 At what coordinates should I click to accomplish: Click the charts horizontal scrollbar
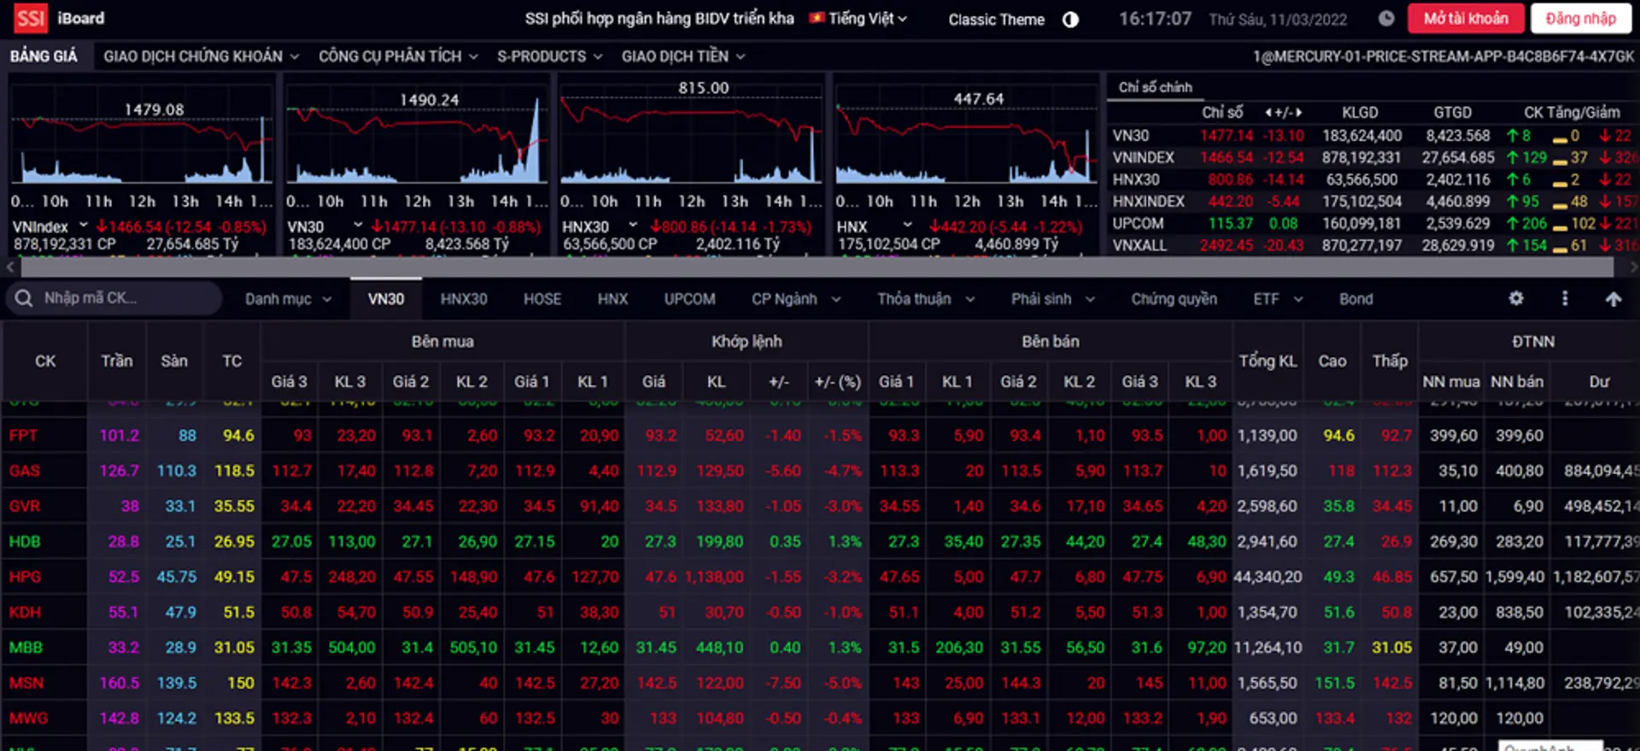[817, 267]
